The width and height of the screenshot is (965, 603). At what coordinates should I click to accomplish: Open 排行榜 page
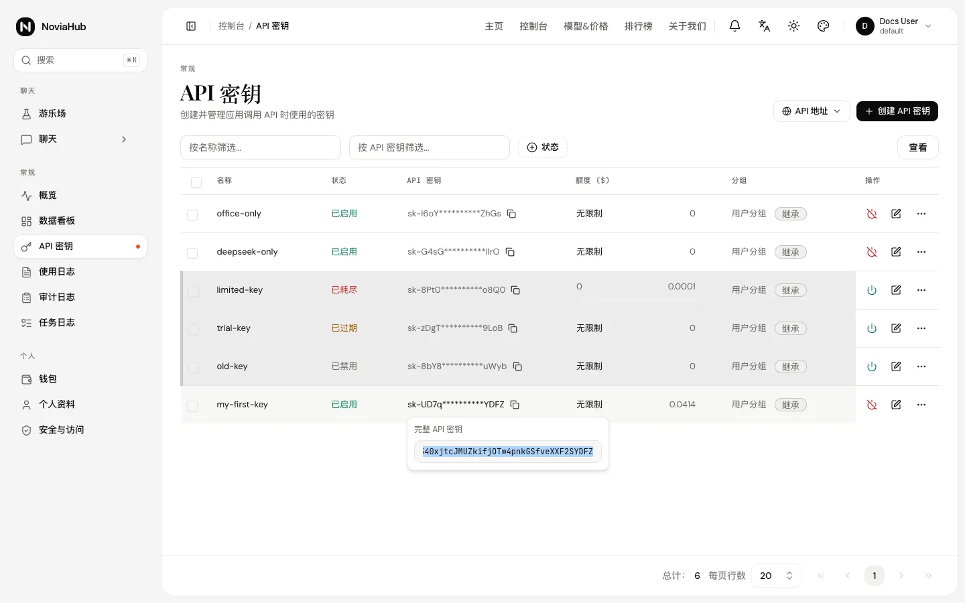point(638,26)
